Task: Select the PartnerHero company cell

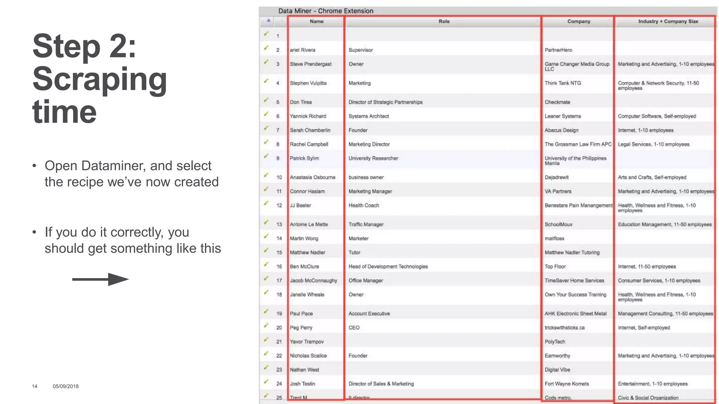Action: click(558, 50)
